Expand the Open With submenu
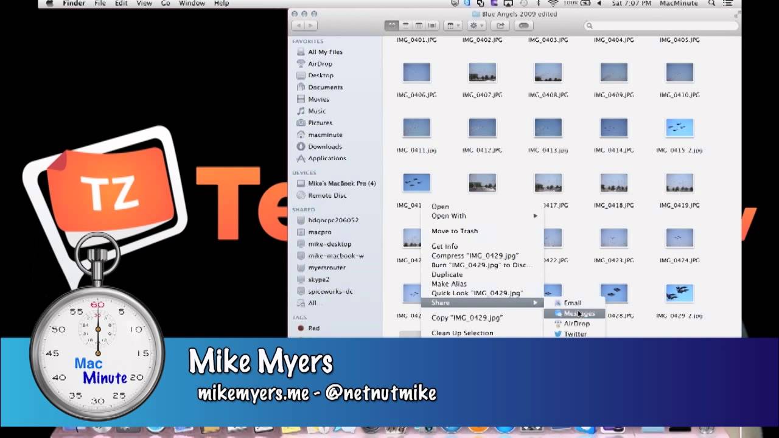The height and width of the screenshot is (438, 779). (x=449, y=216)
